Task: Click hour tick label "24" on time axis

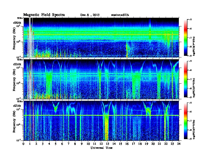Action: point(179,144)
